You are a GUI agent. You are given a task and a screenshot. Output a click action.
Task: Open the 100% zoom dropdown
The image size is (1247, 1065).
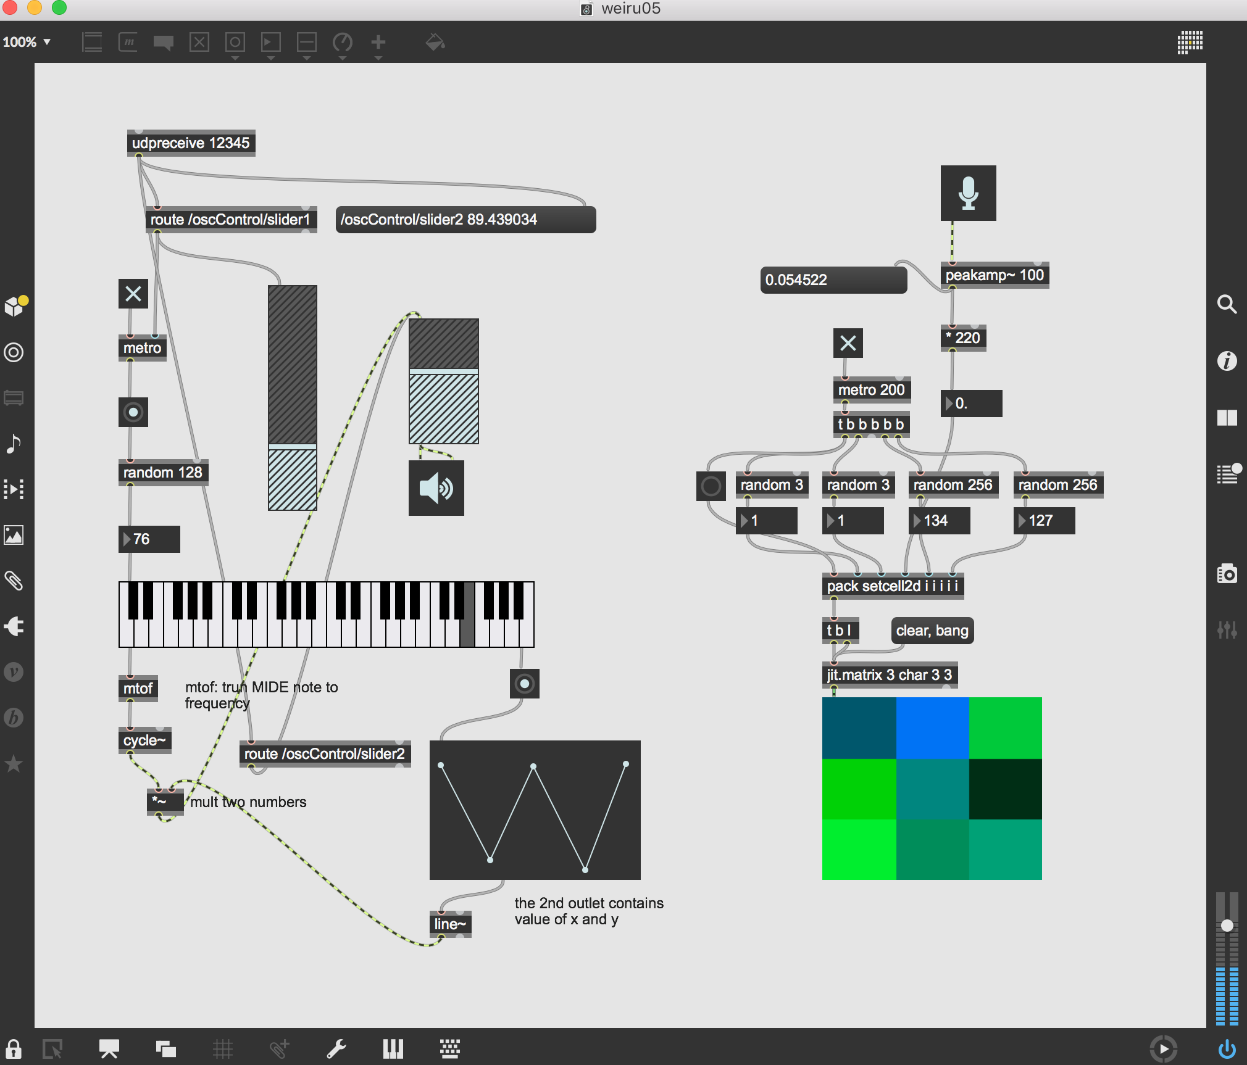click(x=27, y=42)
